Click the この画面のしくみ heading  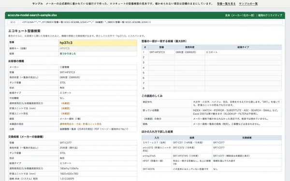152,96
